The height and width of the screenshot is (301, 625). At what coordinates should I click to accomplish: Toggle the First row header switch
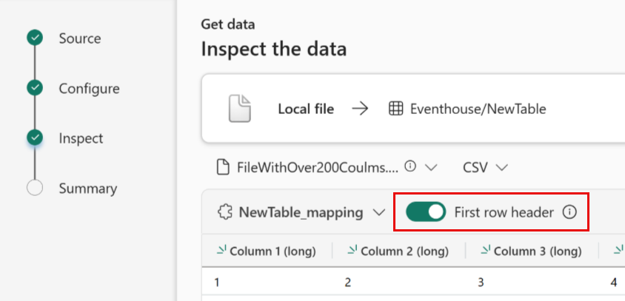point(425,212)
